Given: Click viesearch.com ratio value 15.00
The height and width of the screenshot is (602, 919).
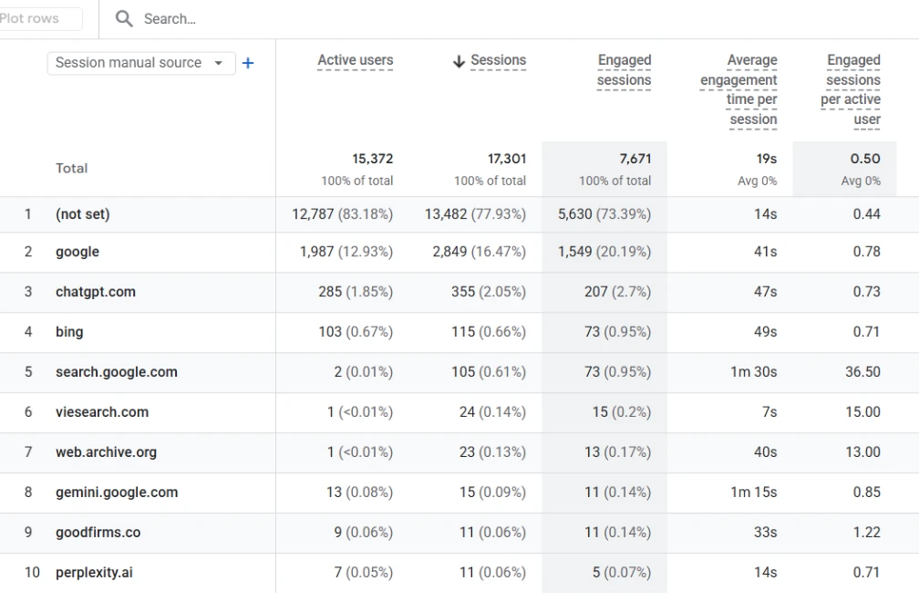Looking at the screenshot, I should click(x=862, y=412).
